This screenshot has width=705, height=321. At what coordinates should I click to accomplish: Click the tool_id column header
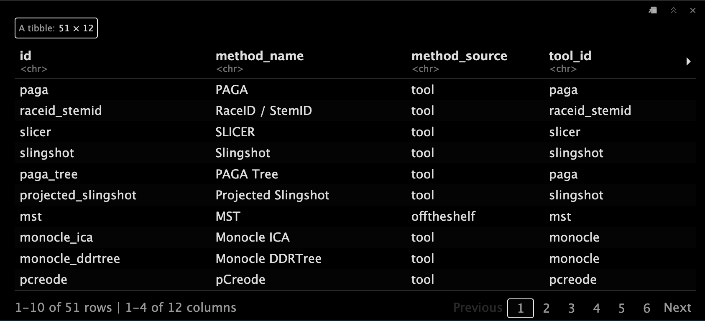tap(570, 56)
